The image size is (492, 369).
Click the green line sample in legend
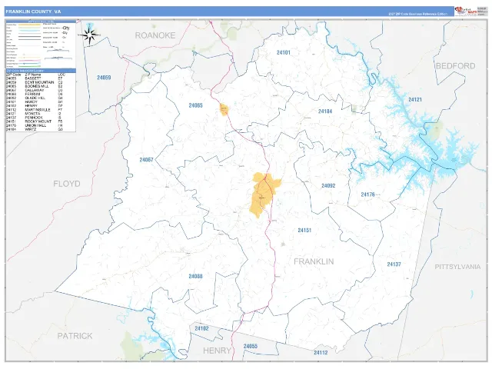click(x=29, y=66)
